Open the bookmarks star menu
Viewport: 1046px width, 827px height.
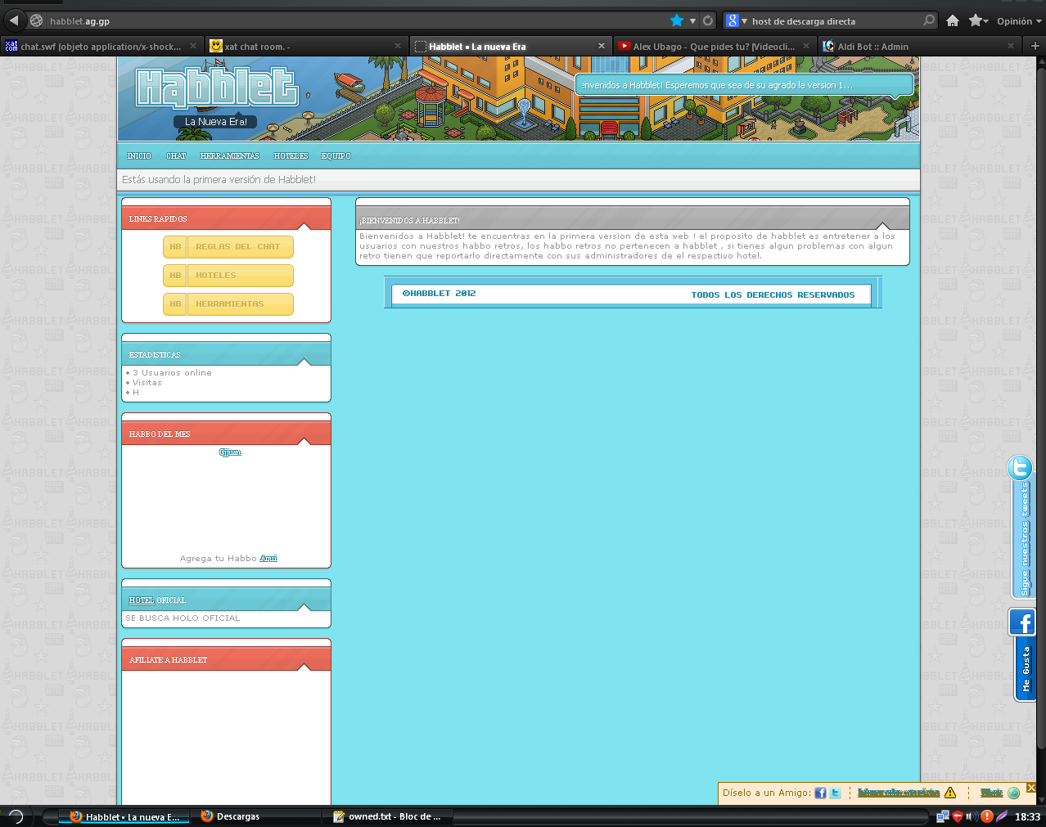978,20
